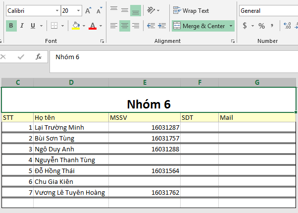This screenshot has height=213, width=298.
Task: Select column G header
Action: click(x=257, y=82)
